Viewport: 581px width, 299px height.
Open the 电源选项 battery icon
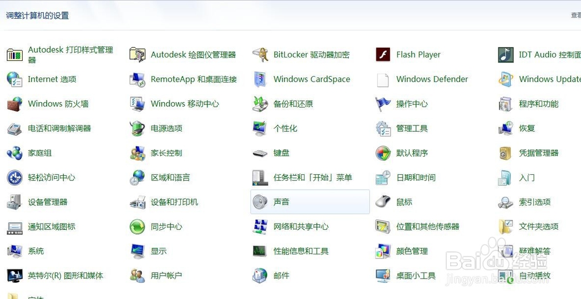138,128
